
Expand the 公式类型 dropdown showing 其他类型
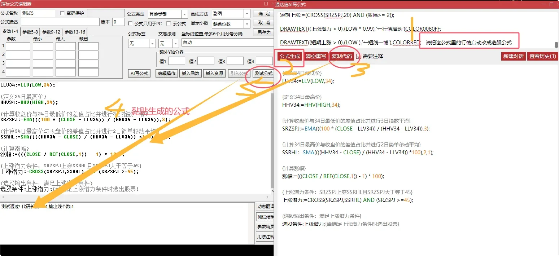point(183,13)
